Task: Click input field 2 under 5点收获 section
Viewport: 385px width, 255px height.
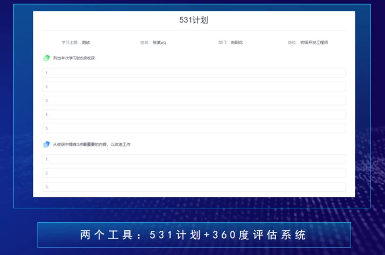Action: pos(194,87)
